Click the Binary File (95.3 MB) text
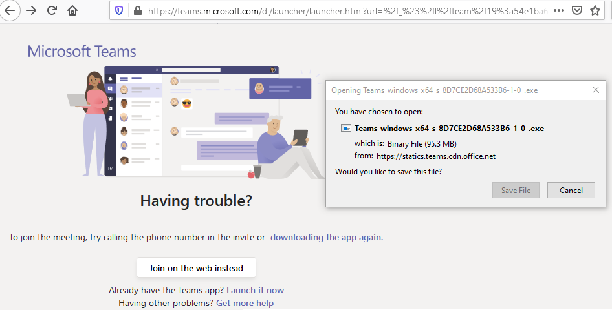This screenshot has width=612, height=310. [422, 144]
